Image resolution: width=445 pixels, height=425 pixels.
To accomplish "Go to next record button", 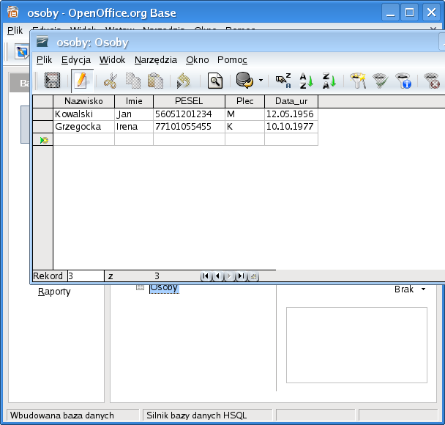I will click(229, 276).
